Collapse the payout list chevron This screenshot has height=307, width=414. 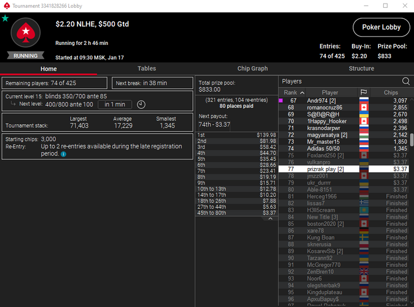tap(270, 219)
